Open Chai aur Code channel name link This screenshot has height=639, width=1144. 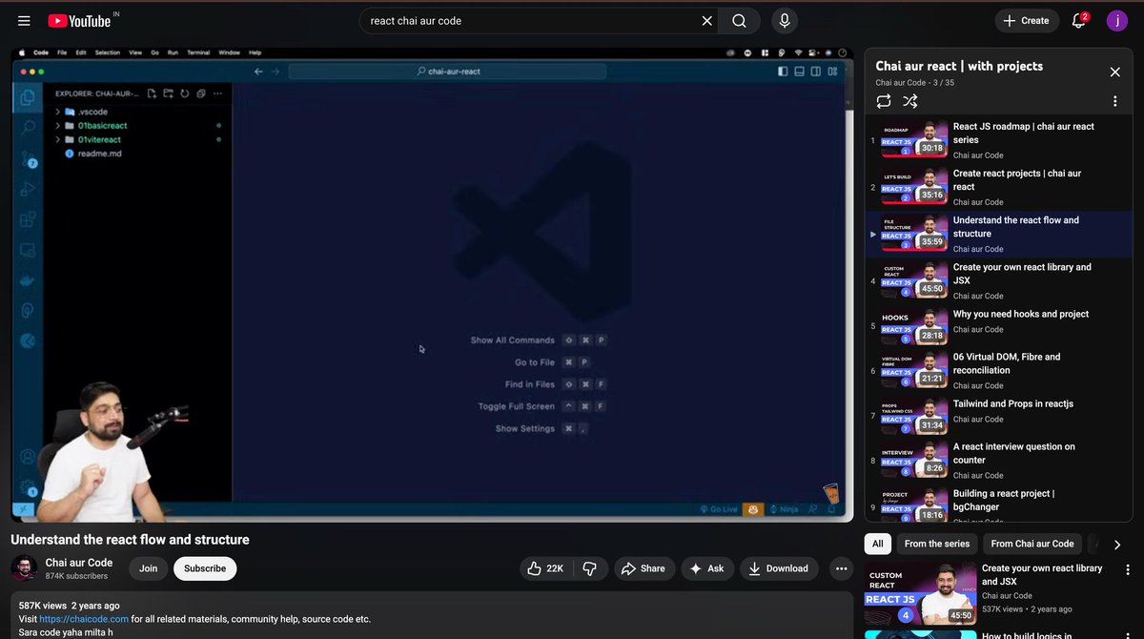(x=79, y=563)
